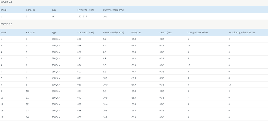Select the 8.8 power level cell
269x122 pixels.
(x=105, y=59)
